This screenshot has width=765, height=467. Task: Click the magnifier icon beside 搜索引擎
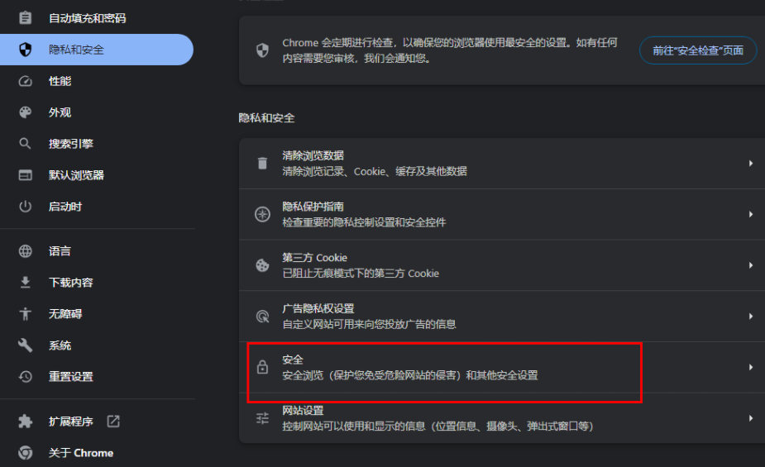25,144
